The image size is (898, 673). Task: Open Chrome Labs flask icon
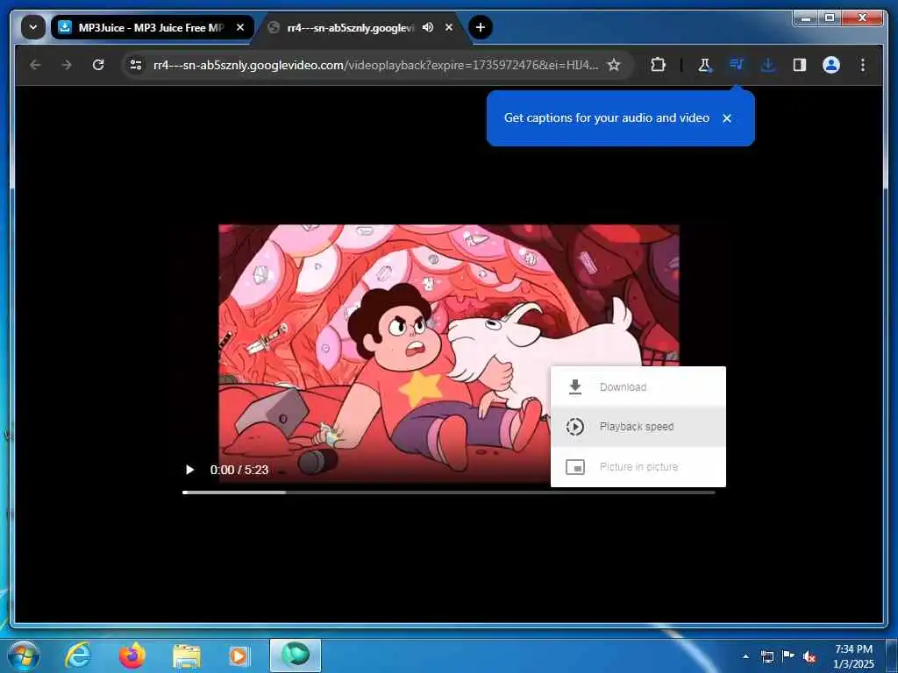[x=704, y=65]
